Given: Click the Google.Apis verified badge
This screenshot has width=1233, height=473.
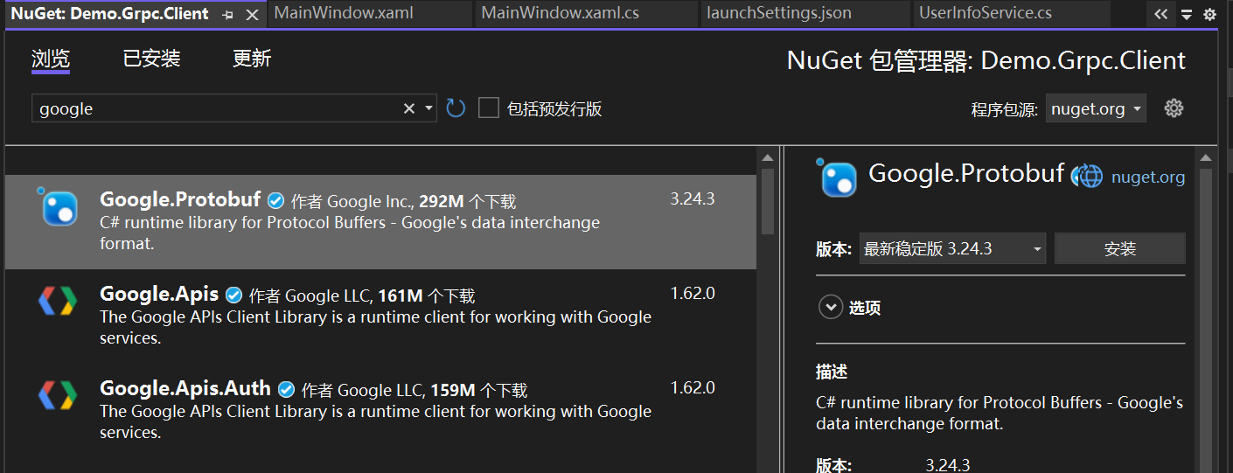Looking at the screenshot, I should 234,295.
